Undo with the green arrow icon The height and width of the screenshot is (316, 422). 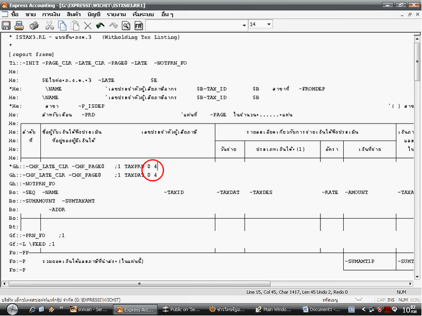pyautogui.click(x=100, y=26)
